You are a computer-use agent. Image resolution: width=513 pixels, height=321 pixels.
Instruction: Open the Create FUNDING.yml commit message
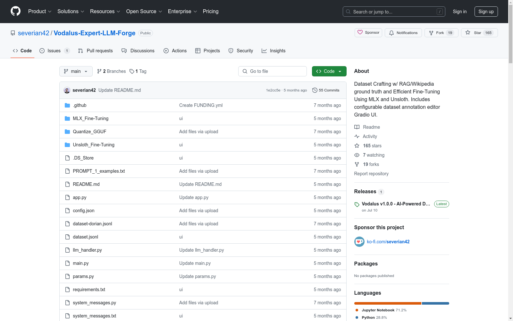201,105
